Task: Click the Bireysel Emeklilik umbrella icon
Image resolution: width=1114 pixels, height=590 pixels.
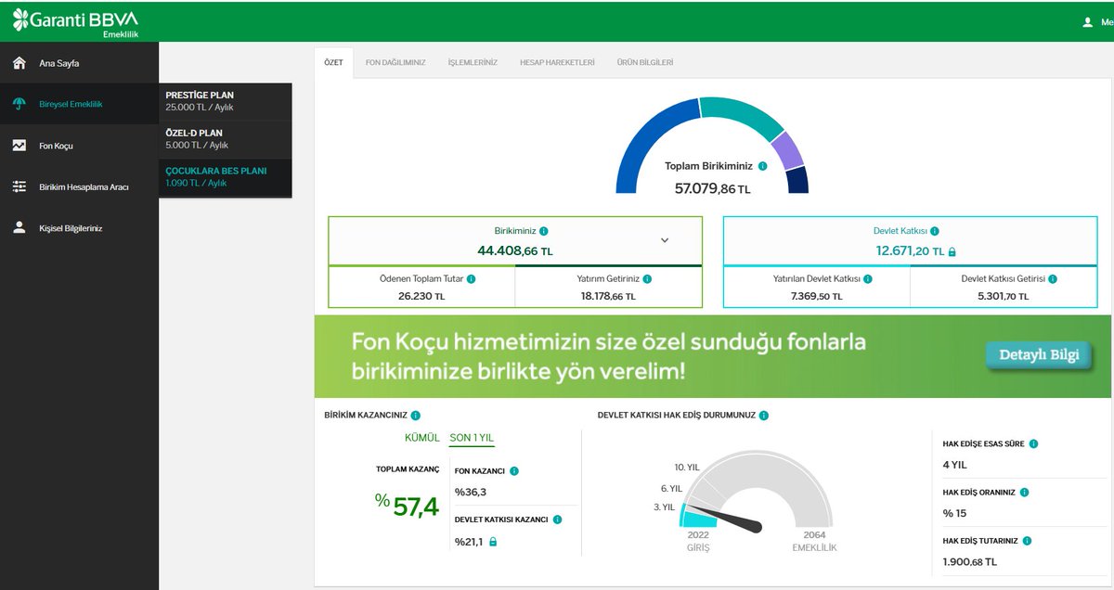Action: click(19, 104)
